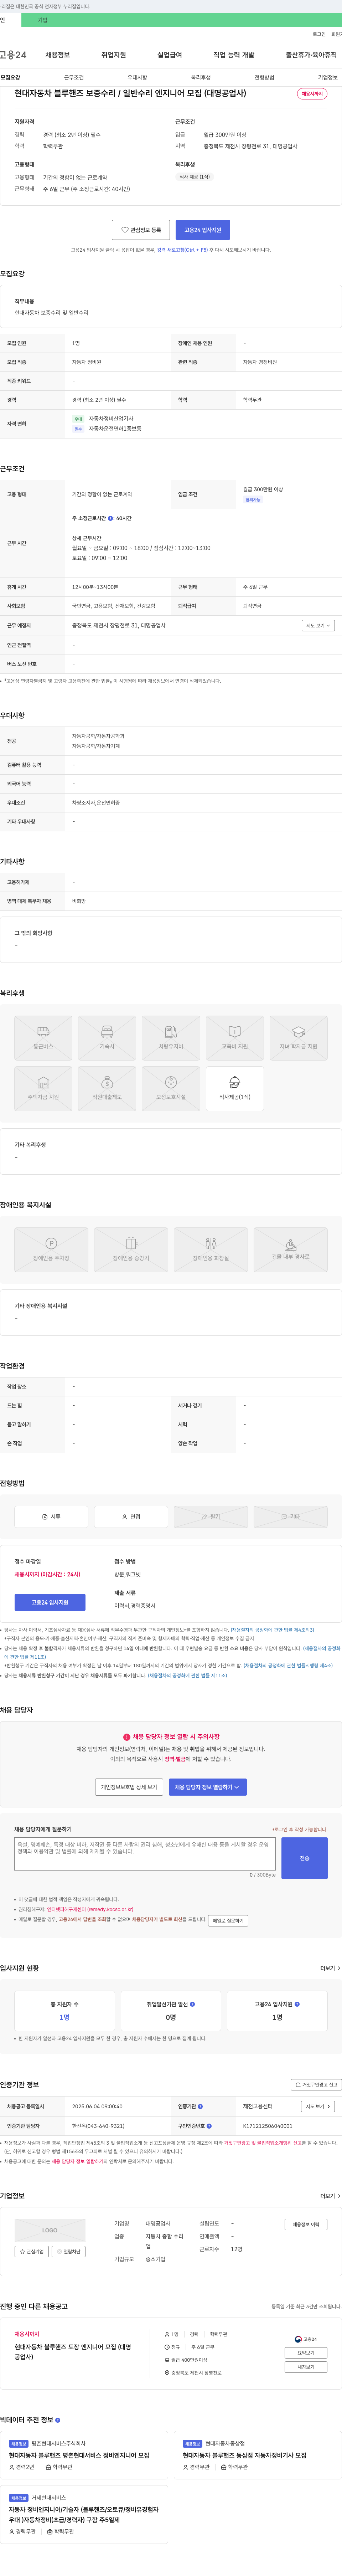Open 출산휴가·육아휴직 main menu
The image size is (342, 2576).
coord(311,55)
